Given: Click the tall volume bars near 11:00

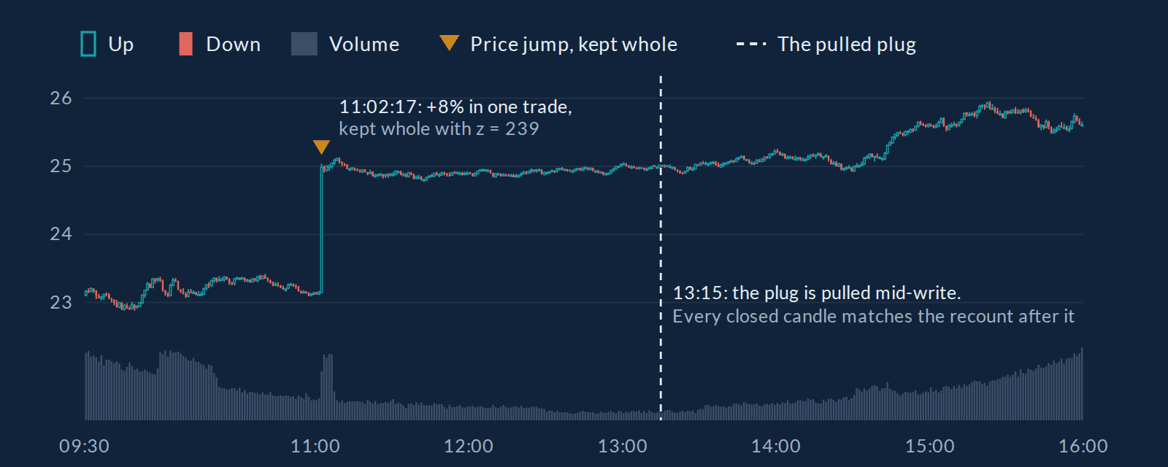Looking at the screenshot, I should click(x=326, y=387).
